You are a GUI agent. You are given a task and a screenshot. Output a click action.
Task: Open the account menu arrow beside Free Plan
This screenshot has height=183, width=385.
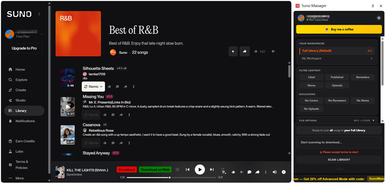41,34
